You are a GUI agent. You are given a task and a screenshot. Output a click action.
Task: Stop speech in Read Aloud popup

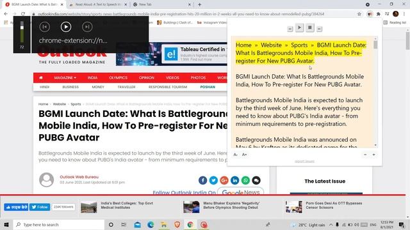[x=310, y=27]
